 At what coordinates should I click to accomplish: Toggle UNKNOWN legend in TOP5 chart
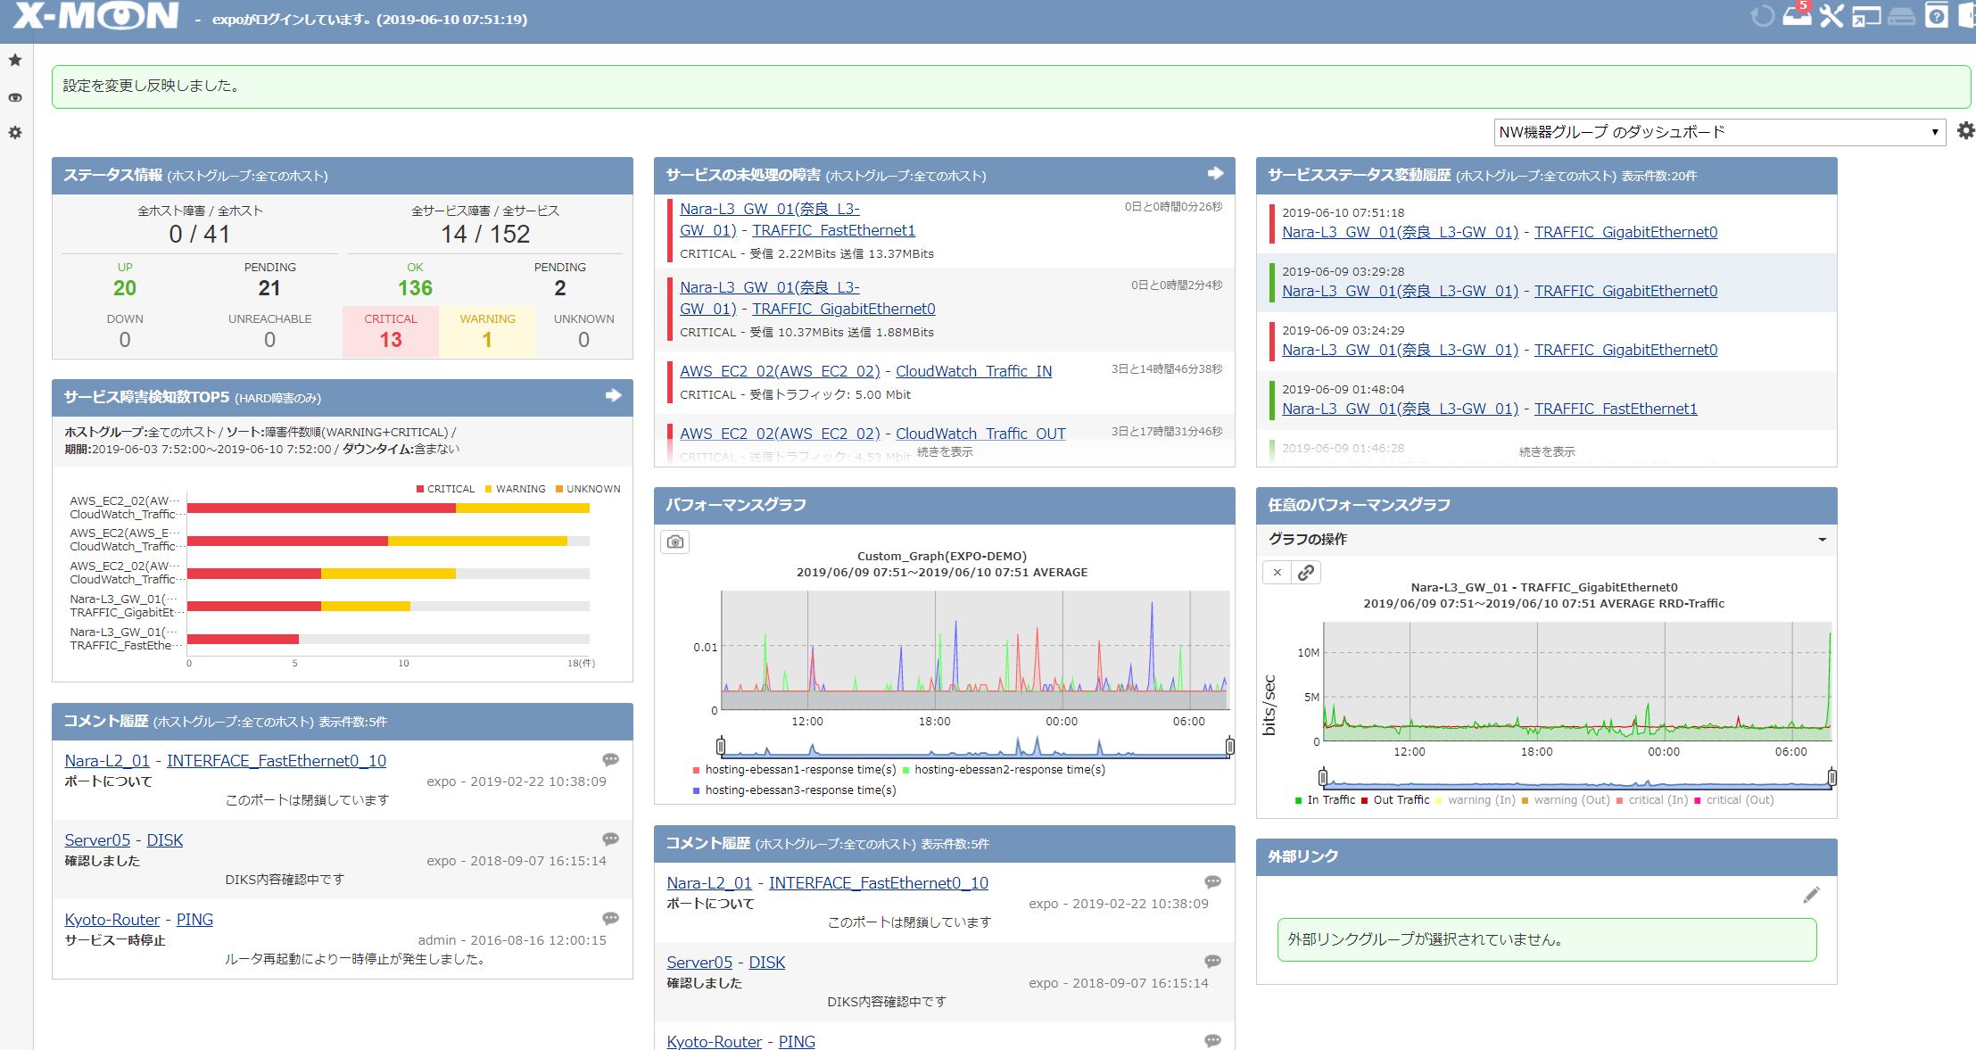click(588, 489)
